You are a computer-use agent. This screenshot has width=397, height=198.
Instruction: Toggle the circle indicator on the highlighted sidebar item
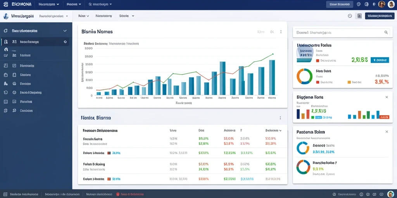point(65,42)
